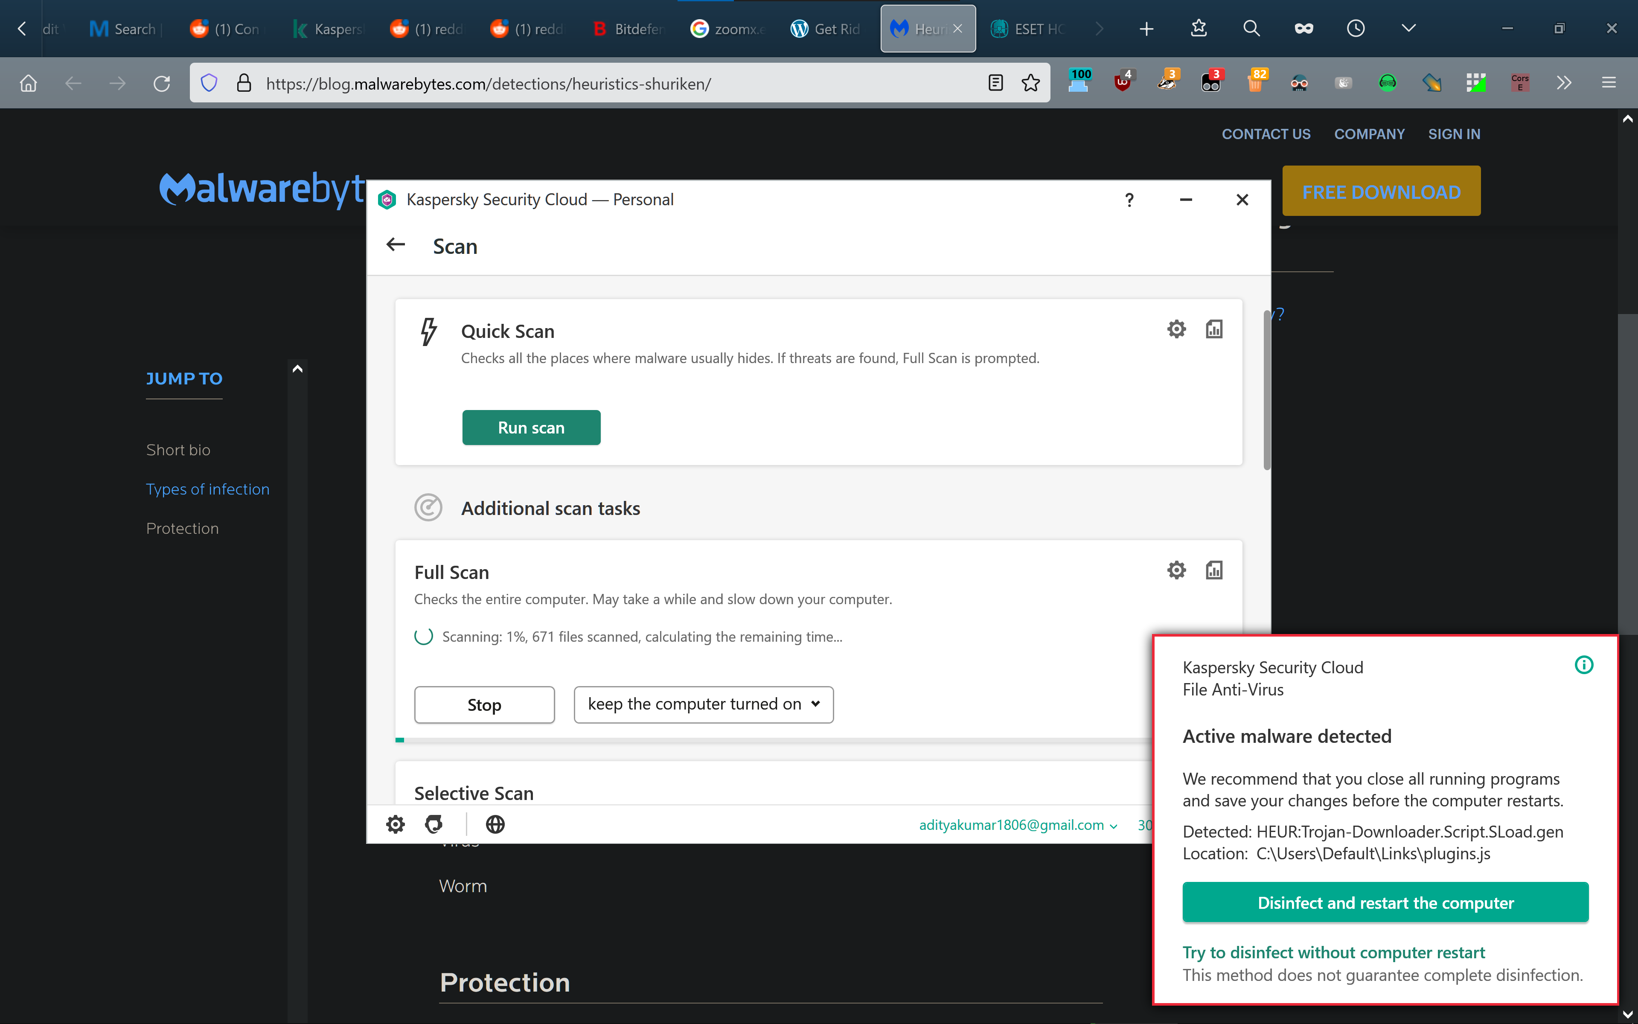Open the search tabs magnifier icon
The image size is (1638, 1024).
point(1251,29)
